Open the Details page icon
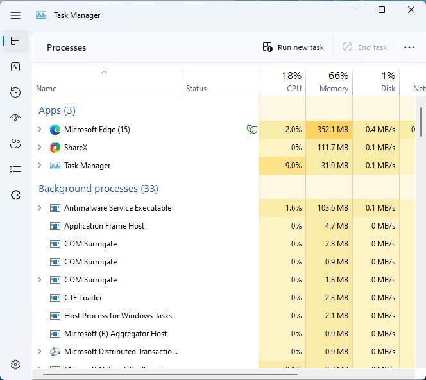 15,169
